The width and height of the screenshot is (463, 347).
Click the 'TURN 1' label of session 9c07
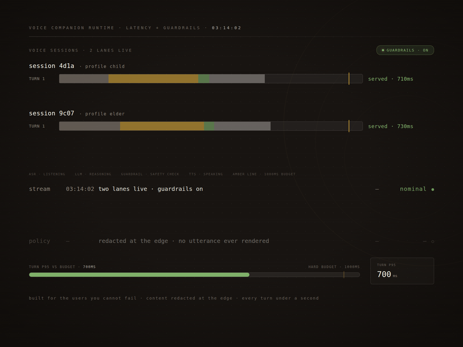pyautogui.click(x=37, y=127)
